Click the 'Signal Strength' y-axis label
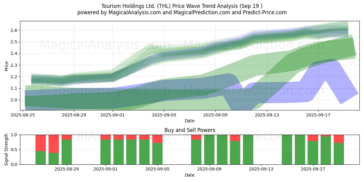364x182 pixels. pos(7,150)
